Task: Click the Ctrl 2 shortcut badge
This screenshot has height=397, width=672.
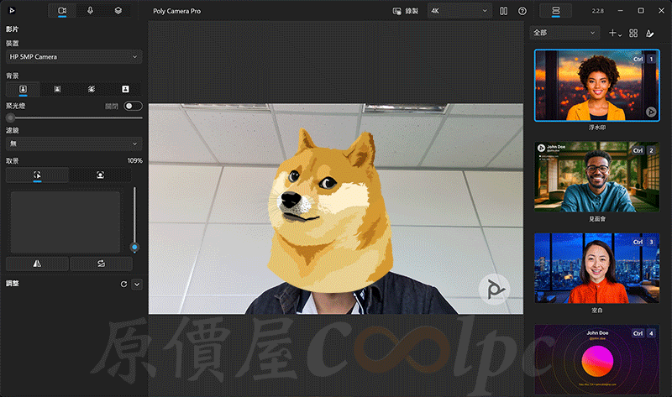Action: click(x=644, y=150)
